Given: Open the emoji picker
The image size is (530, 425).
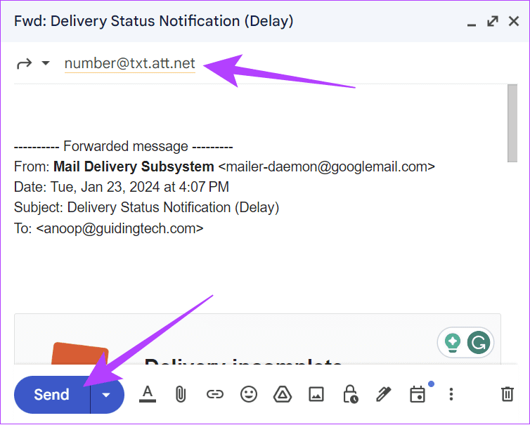Looking at the screenshot, I should (248, 395).
